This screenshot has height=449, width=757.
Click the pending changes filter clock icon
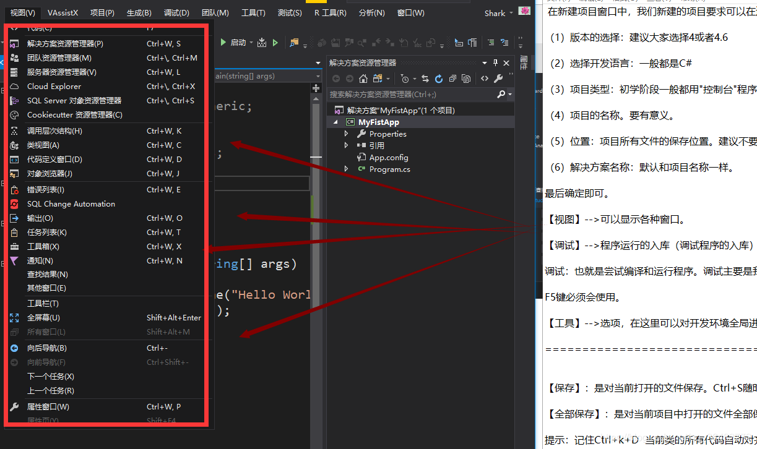404,79
